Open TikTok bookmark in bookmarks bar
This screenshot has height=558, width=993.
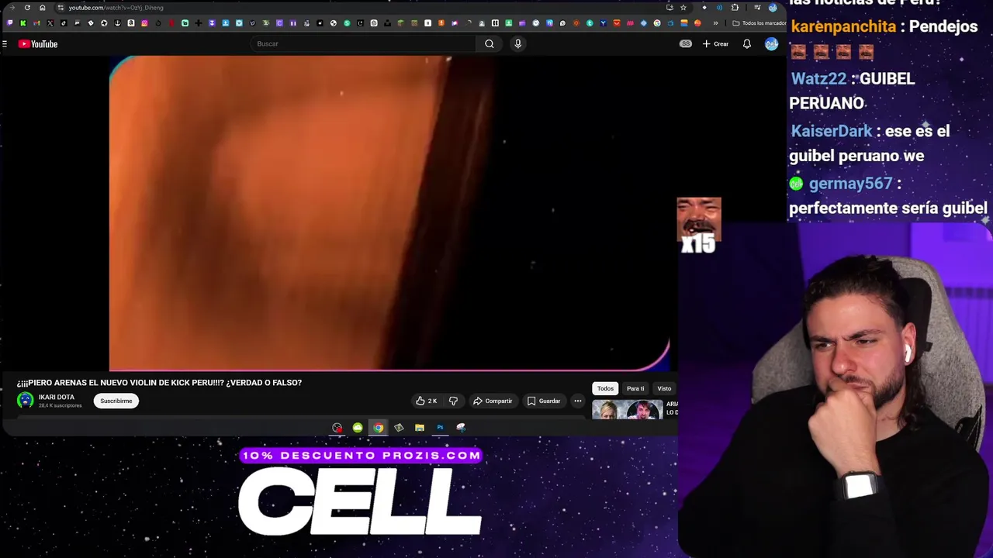[64, 23]
